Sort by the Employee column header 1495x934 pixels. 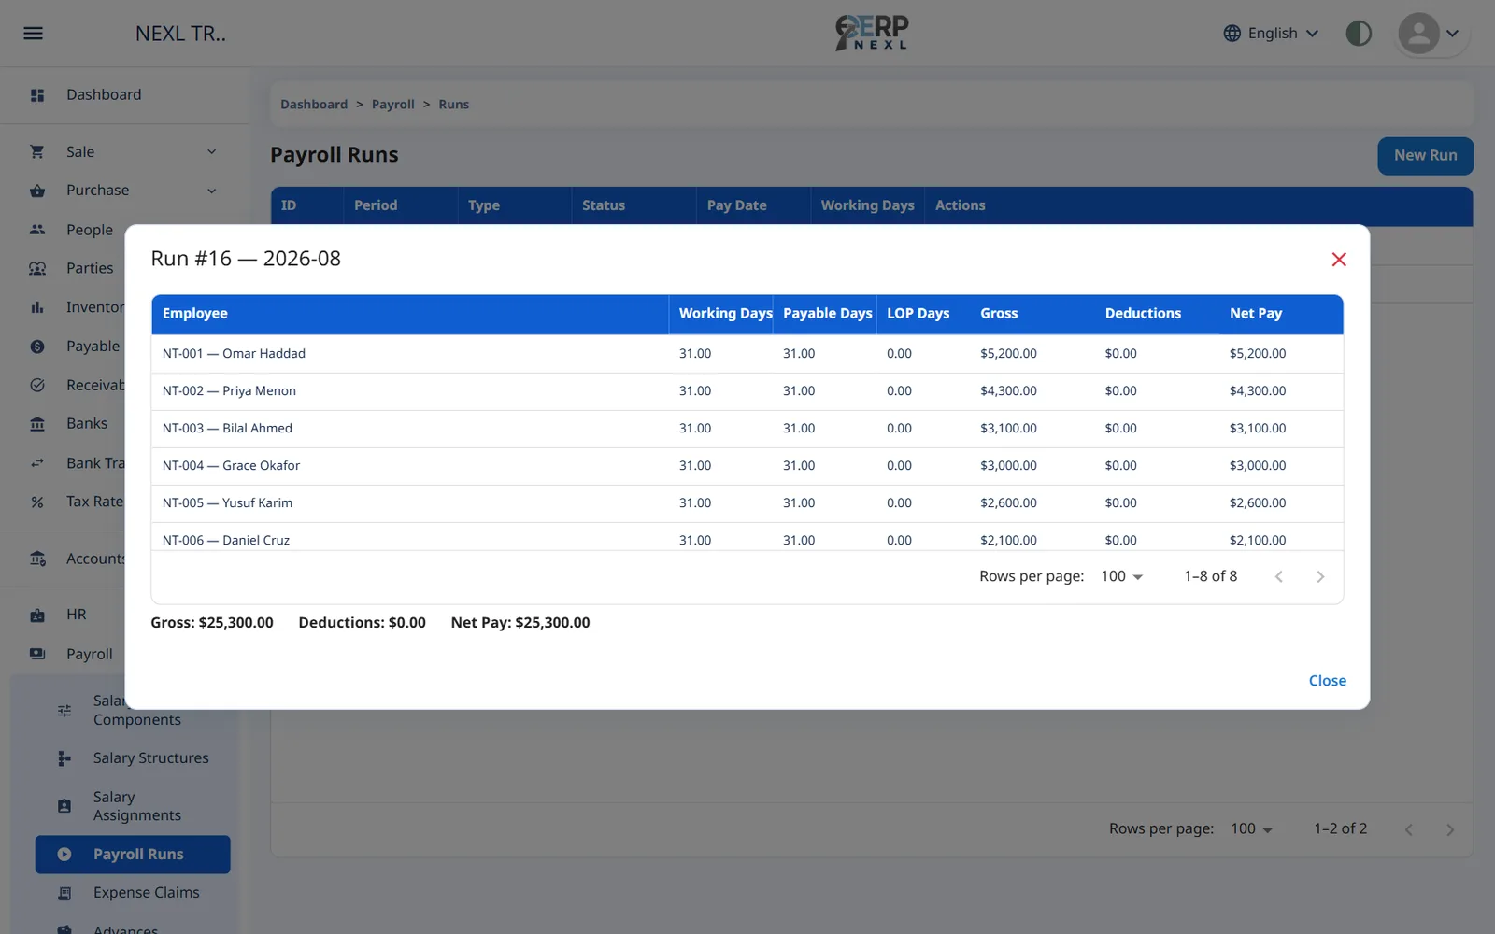(410, 314)
